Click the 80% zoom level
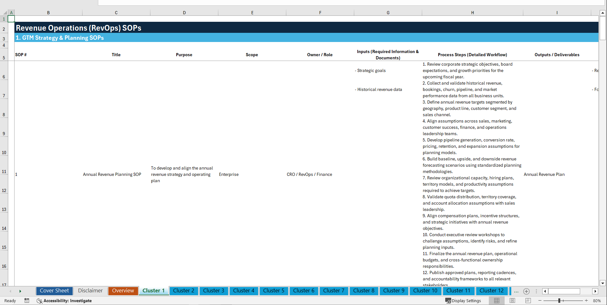Image resolution: width=607 pixels, height=305 pixels. (x=597, y=301)
